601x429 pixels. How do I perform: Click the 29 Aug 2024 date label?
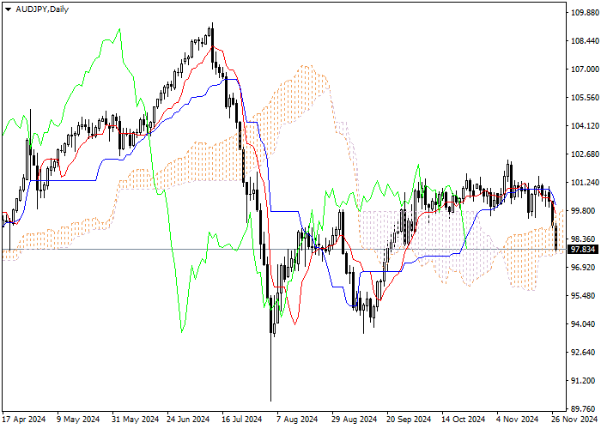[355, 420]
